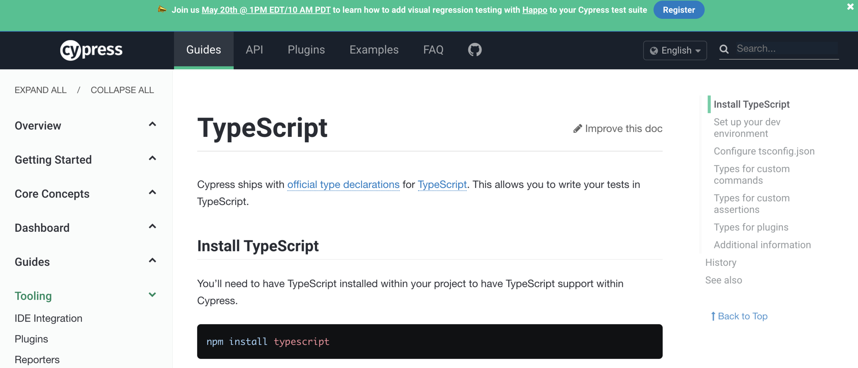Open the GitHub repository icon

click(475, 50)
